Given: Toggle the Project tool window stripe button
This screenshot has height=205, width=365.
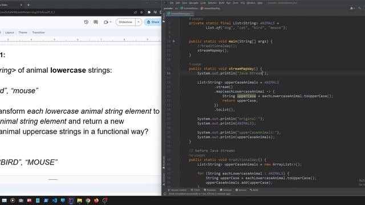Looking at the screenshot, I should click(x=164, y=18).
